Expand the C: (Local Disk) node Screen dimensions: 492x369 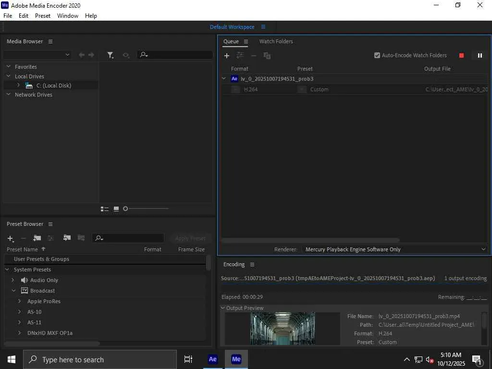pos(18,86)
